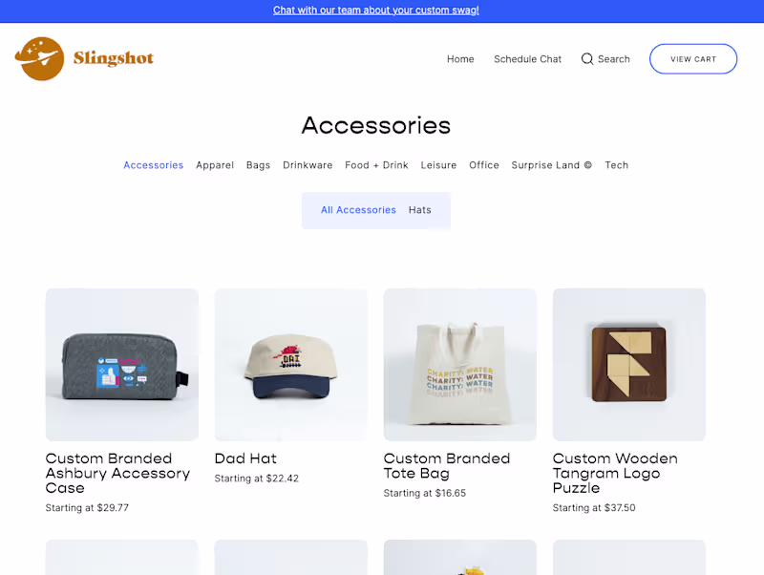View the Custom Branded Tote Bag image

click(460, 365)
